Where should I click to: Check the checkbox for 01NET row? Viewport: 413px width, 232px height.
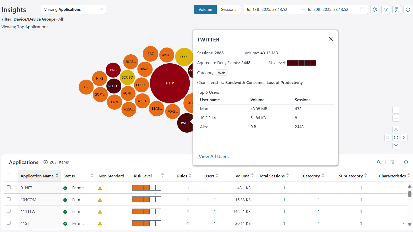coord(8,187)
